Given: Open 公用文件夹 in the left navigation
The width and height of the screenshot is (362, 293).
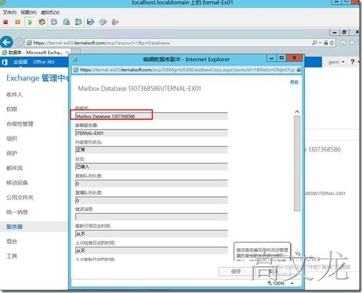Looking at the screenshot, I should (x=20, y=197).
